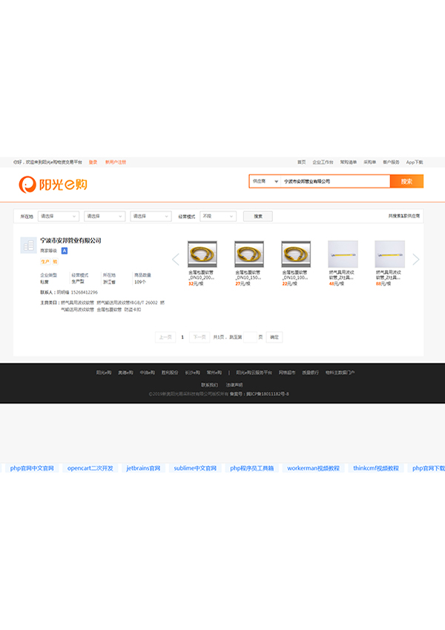Image resolution: width=445 pixels, height=630 pixels.
Task: Open 企业工作台 in the top navigation
Action: pos(323,163)
